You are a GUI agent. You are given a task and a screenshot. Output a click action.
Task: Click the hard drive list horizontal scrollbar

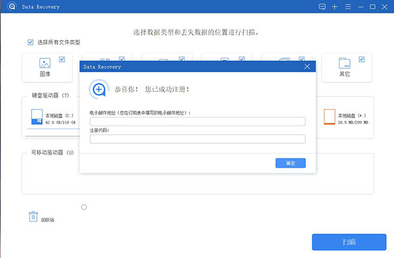point(53,136)
